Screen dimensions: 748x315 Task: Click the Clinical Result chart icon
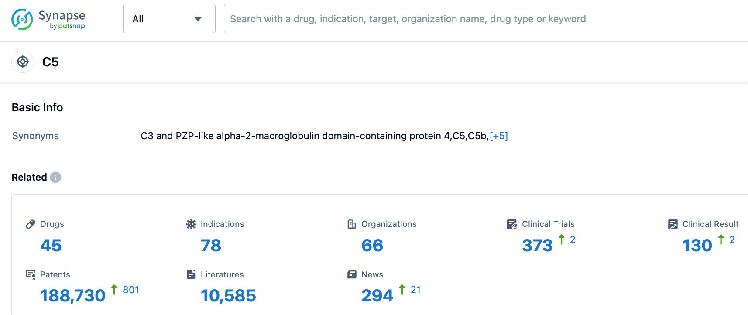(x=673, y=224)
